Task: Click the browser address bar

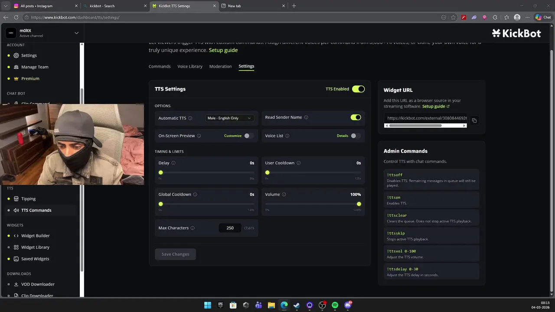Action: [232, 17]
